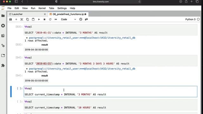Image resolution: width=203 pixels, height=114 pixels.
Task: Open the View menu
Action: (x=25, y=8)
